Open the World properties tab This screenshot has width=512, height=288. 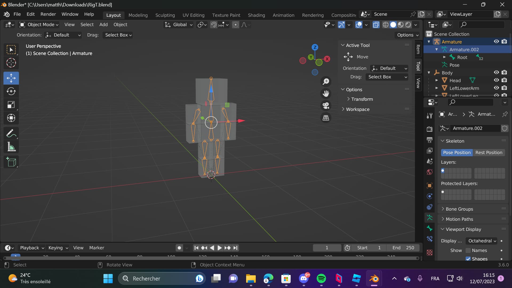coord(429,172)
